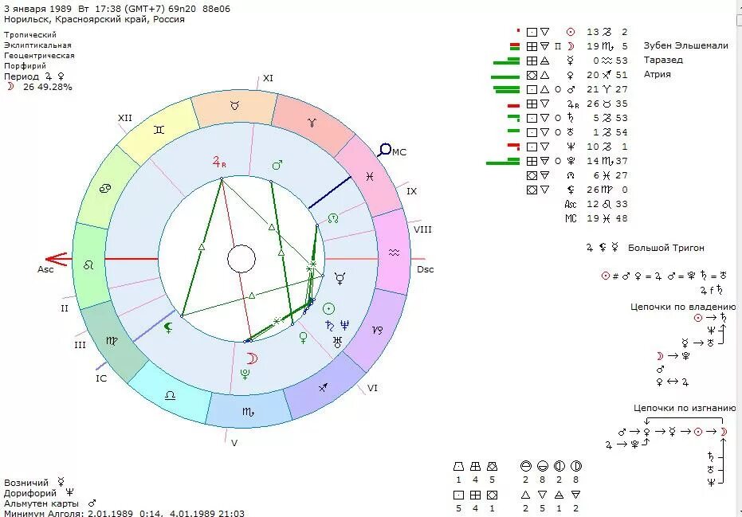This screenshot has height=517, width=742.
Task: Click the star name 'Атрия'
Action: (657, 74)
